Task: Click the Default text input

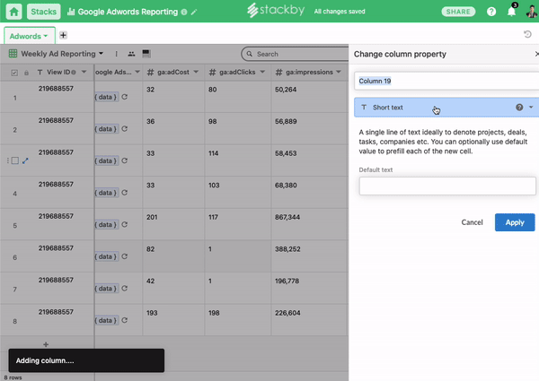Action: tap(447, 186)
